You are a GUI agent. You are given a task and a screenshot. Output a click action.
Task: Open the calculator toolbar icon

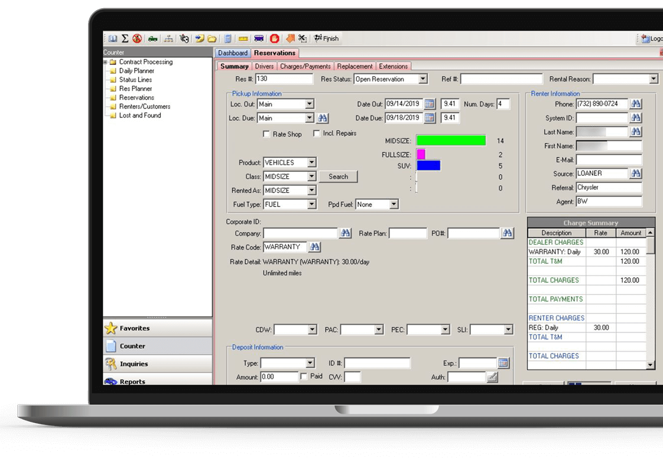227,38
